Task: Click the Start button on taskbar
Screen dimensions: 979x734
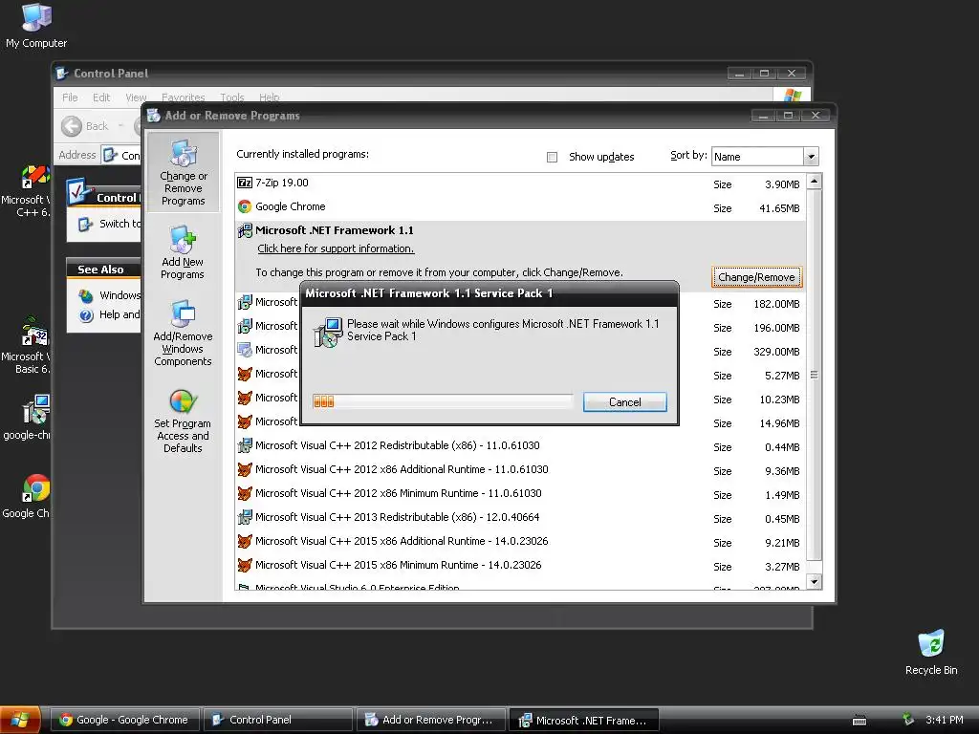Action: pyautogui.click(x=20, y=720)
